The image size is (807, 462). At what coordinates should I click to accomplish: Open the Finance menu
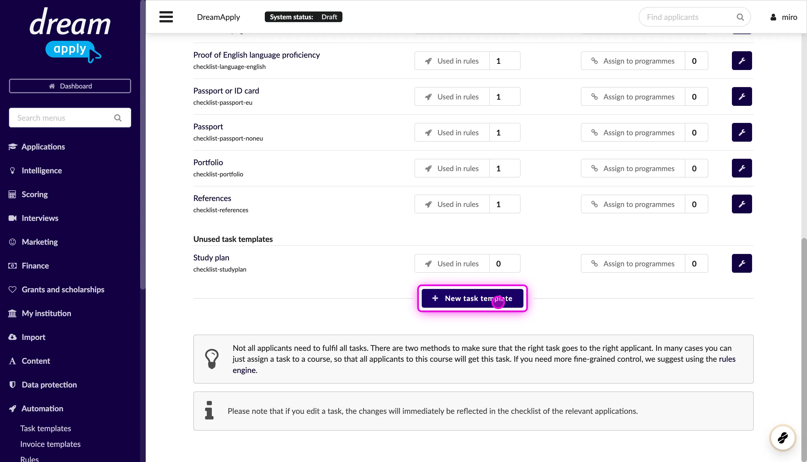click(35, 266)
